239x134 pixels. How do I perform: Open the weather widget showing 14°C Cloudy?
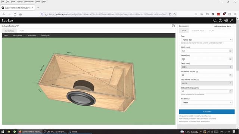189,131
